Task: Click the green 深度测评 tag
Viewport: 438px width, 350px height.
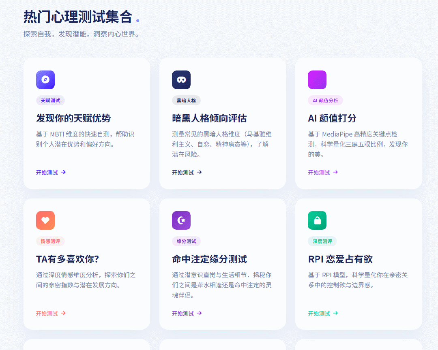Action: pyautogui.click(x=322, y=241)
